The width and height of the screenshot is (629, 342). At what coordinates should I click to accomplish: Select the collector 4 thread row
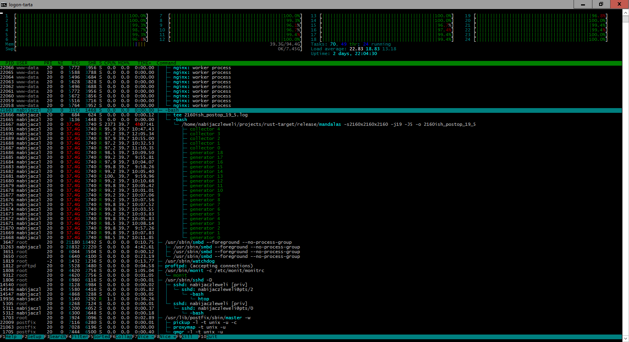point(204,129)
